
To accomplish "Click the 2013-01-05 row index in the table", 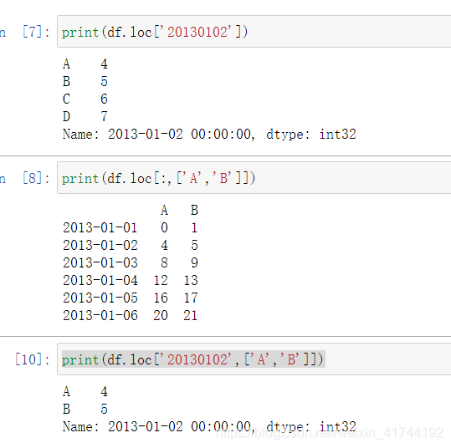I will (x=100, y=298).
